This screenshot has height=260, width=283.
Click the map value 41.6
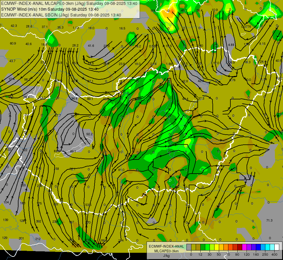click(91, 46)
